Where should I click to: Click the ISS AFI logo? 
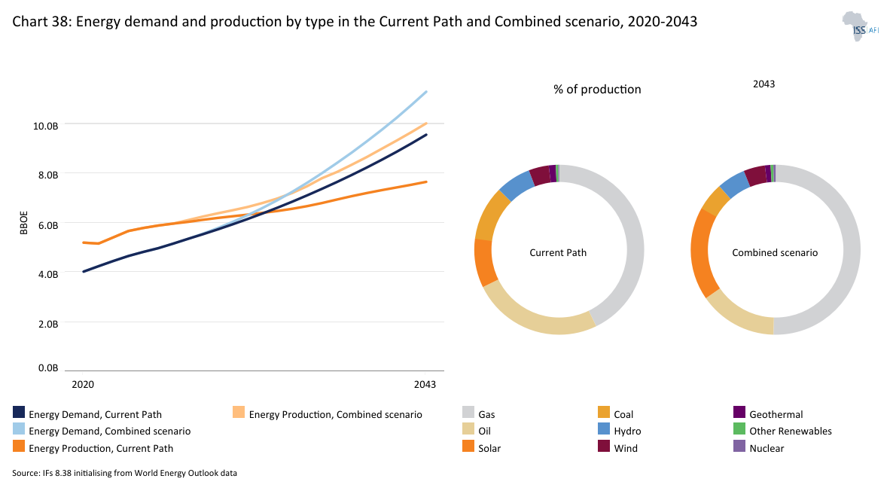[861, 26]
